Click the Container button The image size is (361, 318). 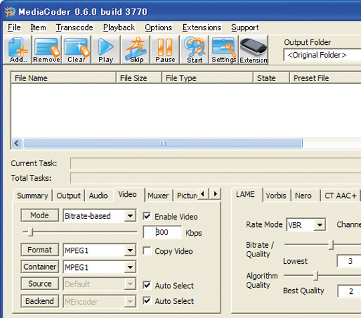click(39, 267)
